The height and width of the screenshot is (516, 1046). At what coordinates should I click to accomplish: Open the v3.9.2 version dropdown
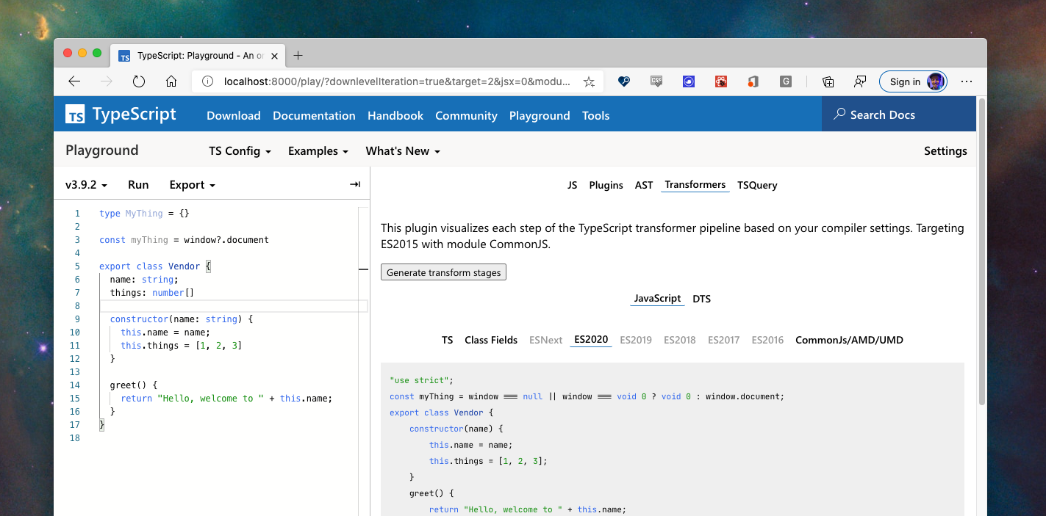pyautogui.click(x=86, y=185)
